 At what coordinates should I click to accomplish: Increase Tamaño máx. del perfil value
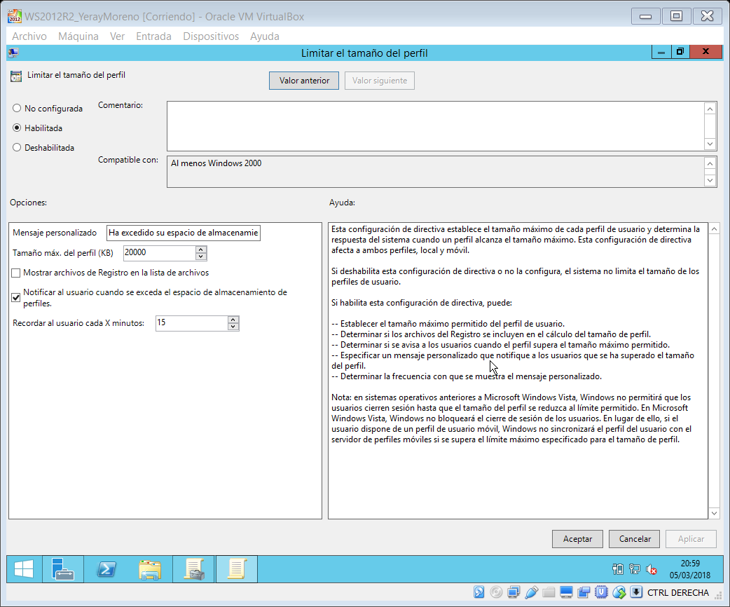(x=201, y=250)
